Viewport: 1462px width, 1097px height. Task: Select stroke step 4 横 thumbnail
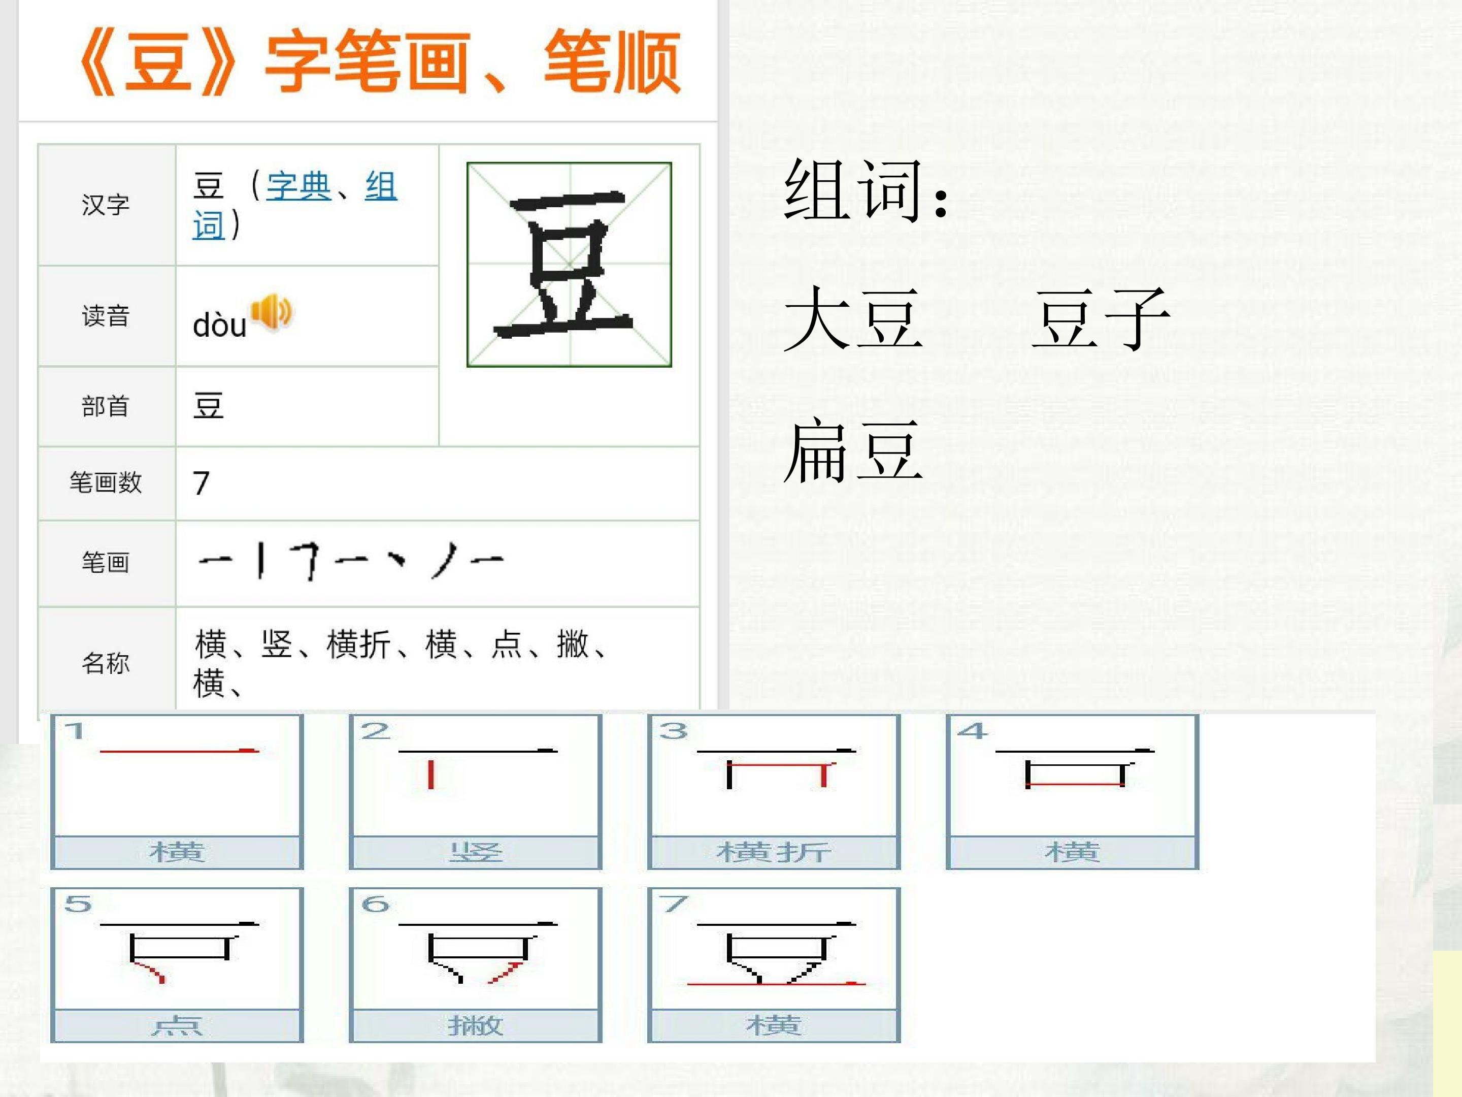coord(1072,791)
